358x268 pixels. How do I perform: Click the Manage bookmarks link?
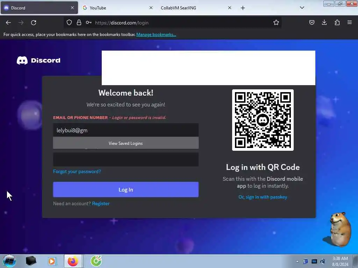click(156, 35)
